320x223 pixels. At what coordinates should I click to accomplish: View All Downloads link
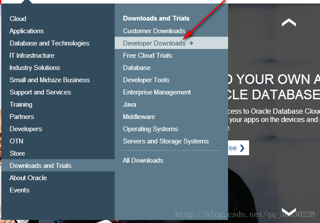143,160
